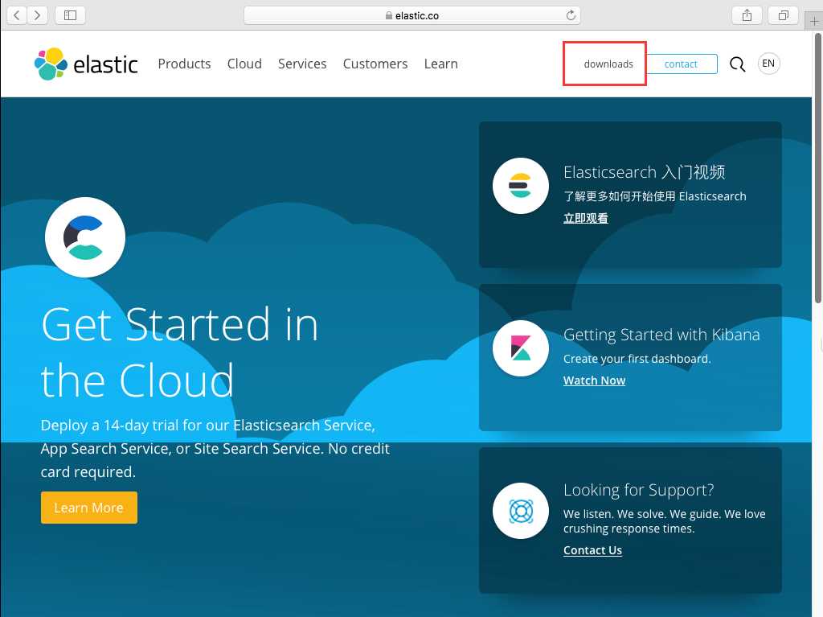Click the elastic.co address bar
This screenshot has height=617, width=823.
pyautogui.click(x=412, y=15)
